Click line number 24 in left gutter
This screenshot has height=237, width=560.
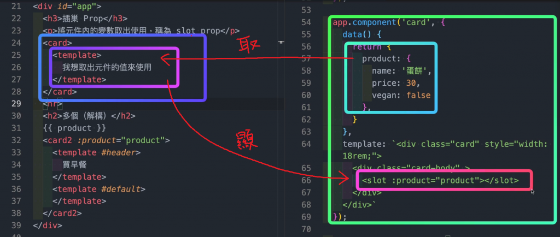click(x=16, y=43)
